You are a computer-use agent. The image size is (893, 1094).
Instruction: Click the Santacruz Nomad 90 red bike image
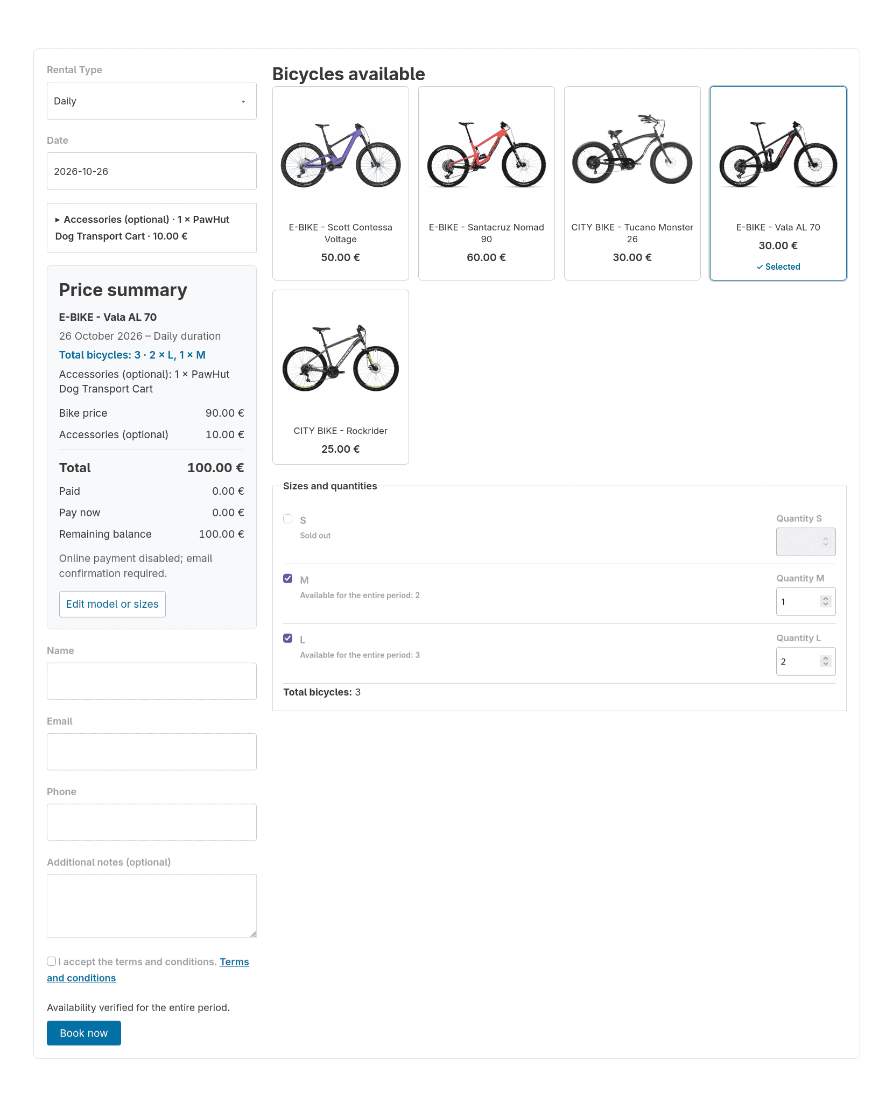coord(486,155)
